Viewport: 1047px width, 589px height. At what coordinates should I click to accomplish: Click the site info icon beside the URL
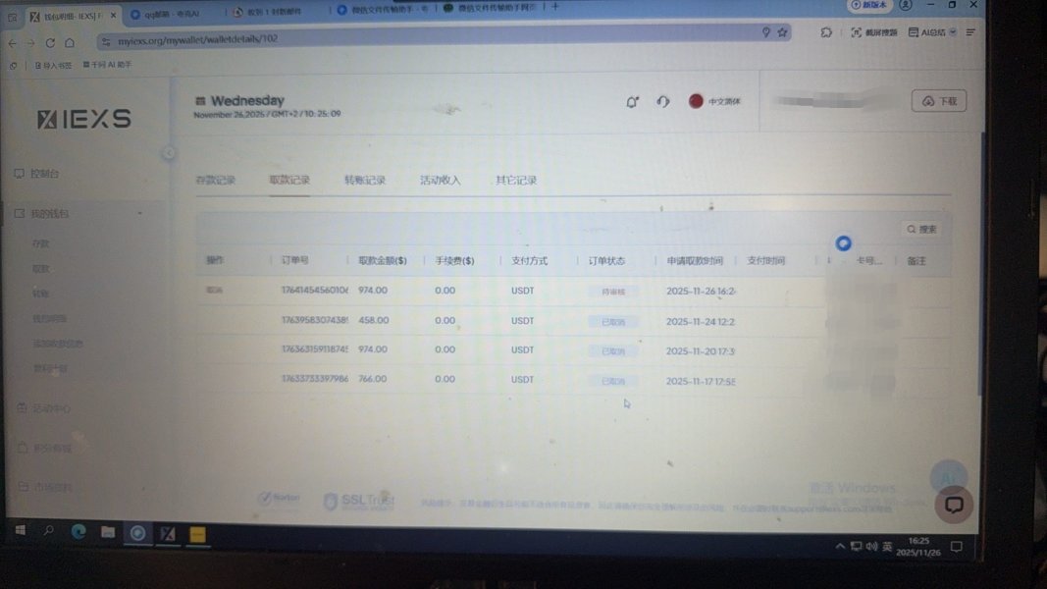click(x=106, y=41)
